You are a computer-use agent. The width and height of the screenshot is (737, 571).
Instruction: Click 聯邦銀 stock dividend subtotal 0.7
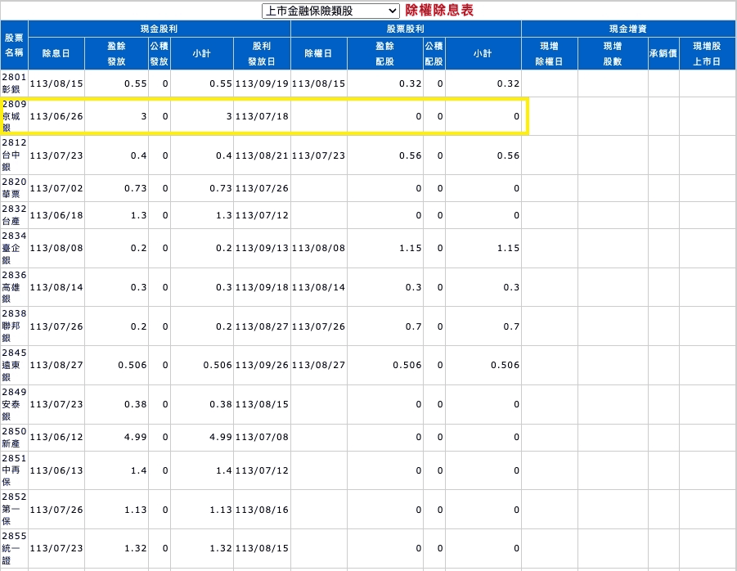tap(511, 326)
